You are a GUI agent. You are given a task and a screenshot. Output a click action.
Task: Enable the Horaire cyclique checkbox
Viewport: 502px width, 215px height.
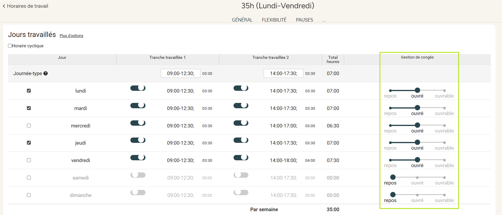click(10, 46)
